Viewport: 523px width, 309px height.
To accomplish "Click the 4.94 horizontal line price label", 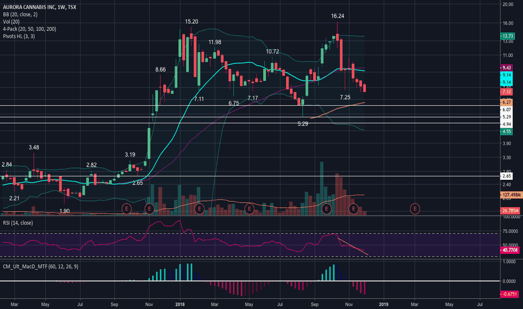I will (507, 124).
